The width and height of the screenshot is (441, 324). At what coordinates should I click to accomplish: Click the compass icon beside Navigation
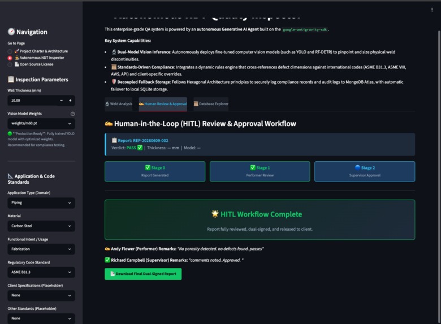(11, 32)
